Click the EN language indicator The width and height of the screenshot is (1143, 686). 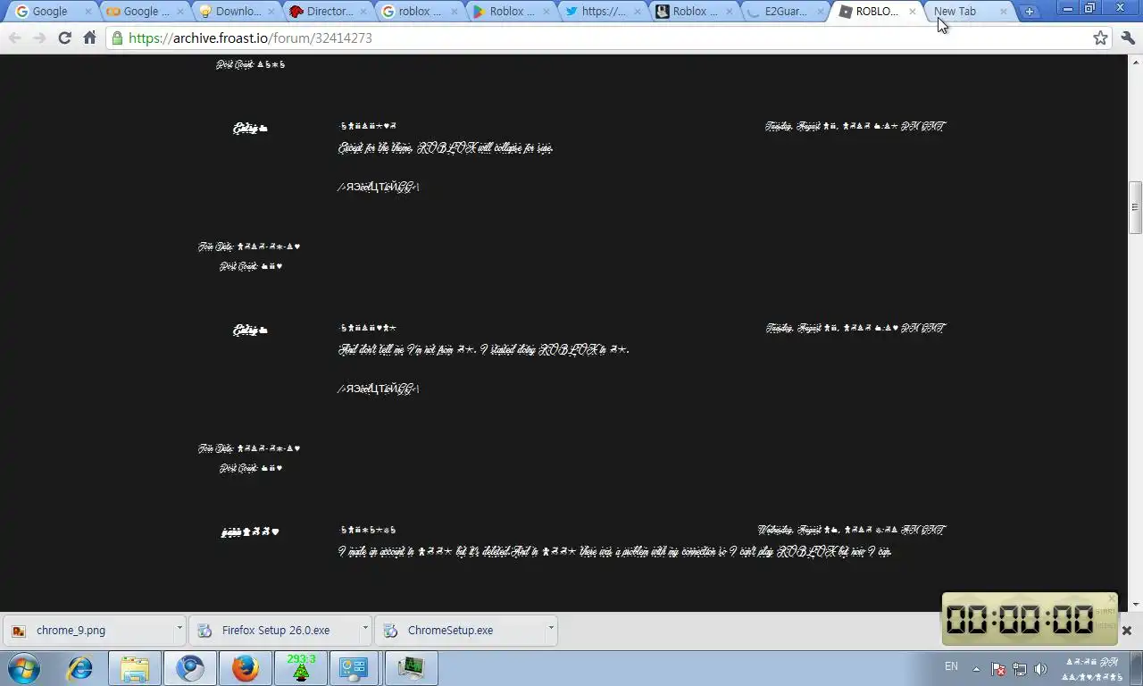coord(951,666)
